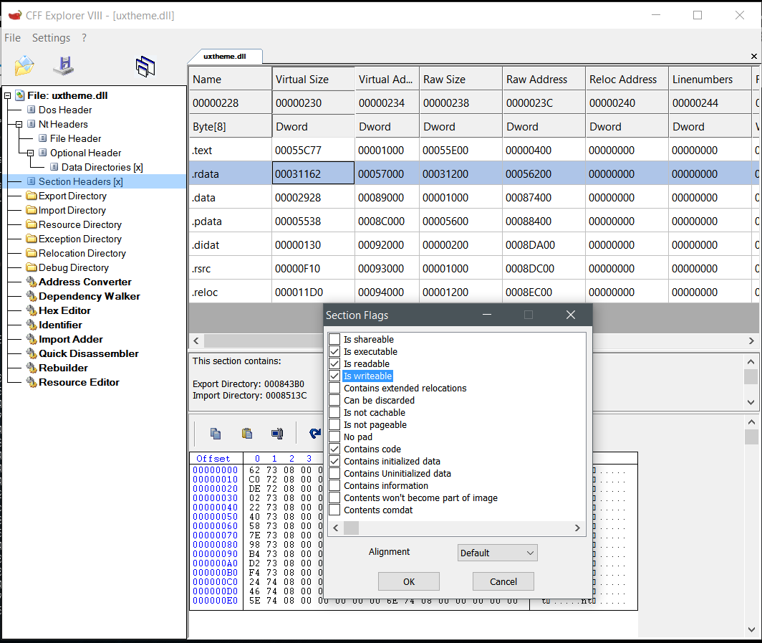762x643 pixels.
Task: Select the Debug Directory folder
Action: coord(73,267)
